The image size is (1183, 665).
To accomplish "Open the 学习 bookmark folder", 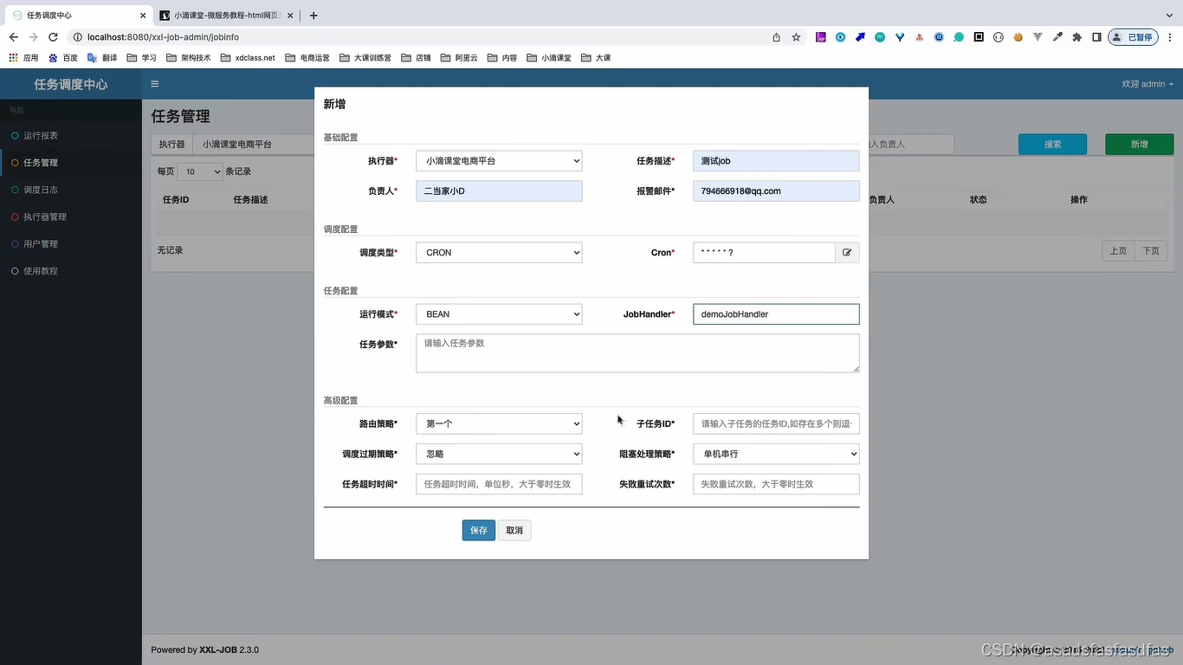I will 141,58.
